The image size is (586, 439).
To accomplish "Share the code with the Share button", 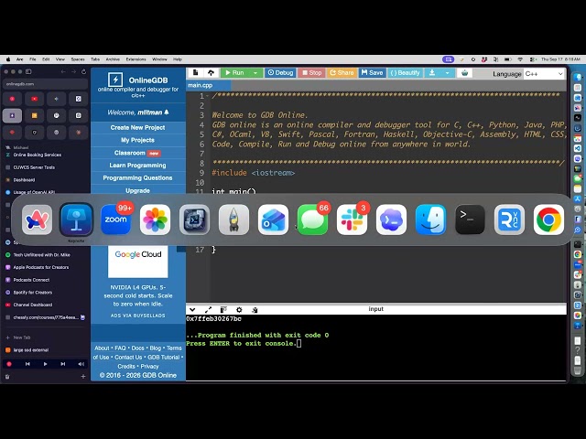I will pyautogui.click(x=342, y=73).
